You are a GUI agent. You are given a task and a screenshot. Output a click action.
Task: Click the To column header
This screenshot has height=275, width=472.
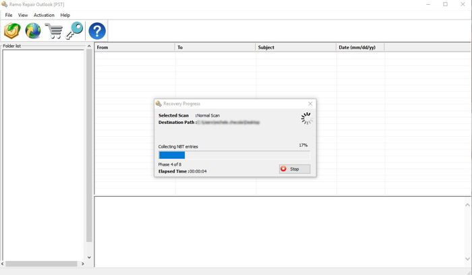pos(215,47)
